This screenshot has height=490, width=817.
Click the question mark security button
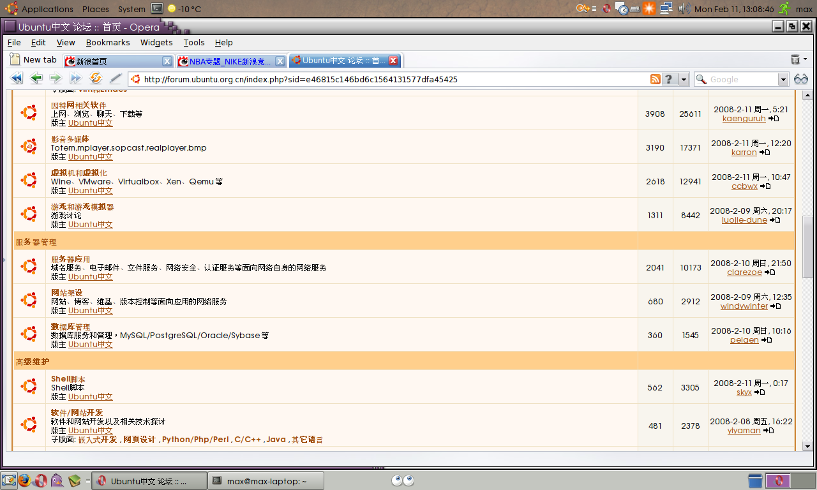coord(668,79)
